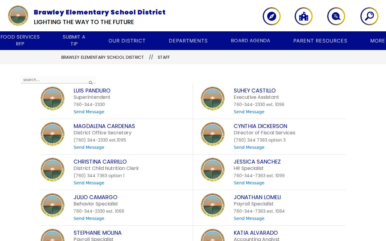
Task: Open the compass quick links icon
Action: coord(272,16)
